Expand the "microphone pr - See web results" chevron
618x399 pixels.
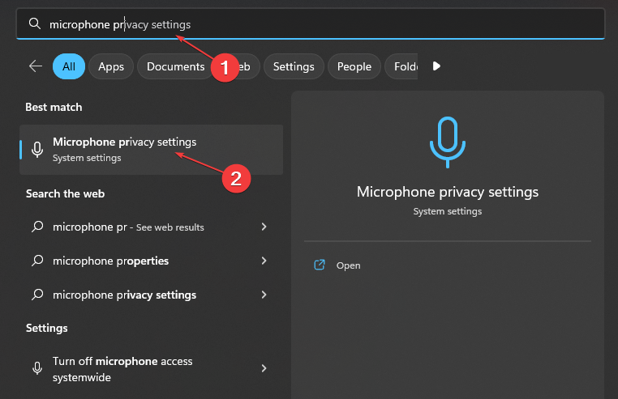click(264, 227)
